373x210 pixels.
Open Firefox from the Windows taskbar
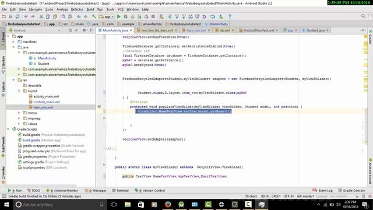pos(168,205)
